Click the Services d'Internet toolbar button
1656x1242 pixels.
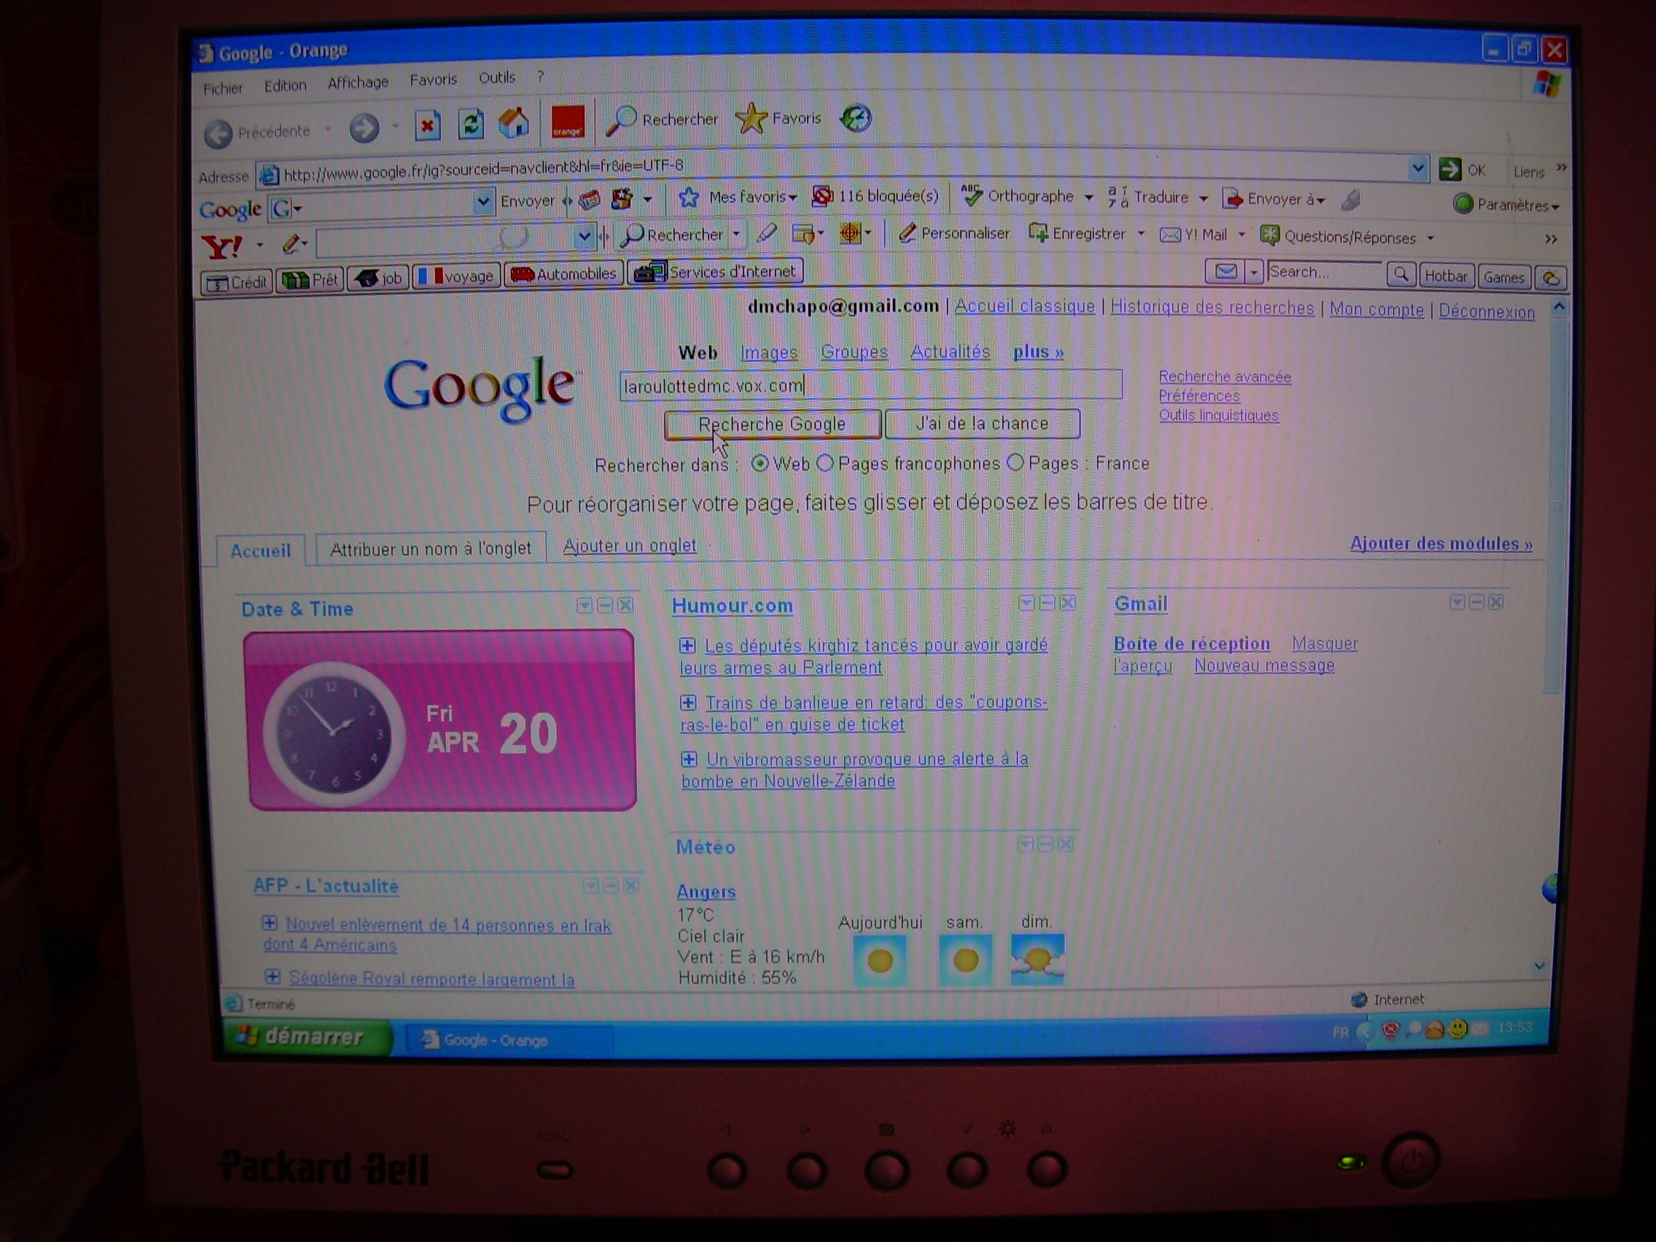tap(716, 272)
